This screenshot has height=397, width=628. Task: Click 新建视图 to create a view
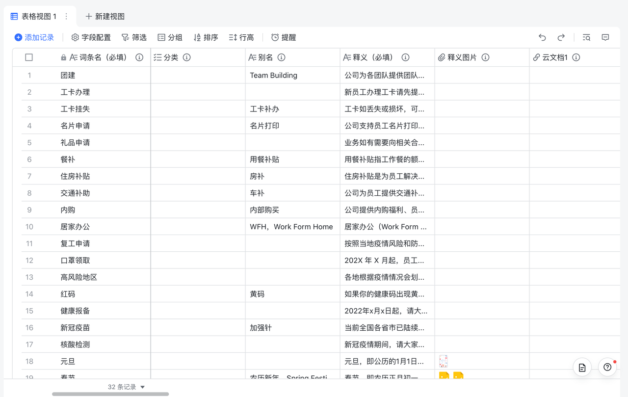point(105,17)
